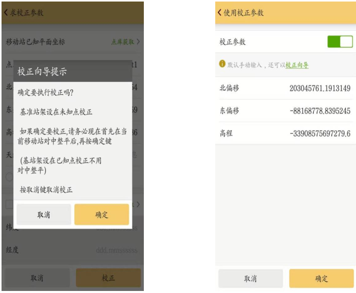Select the 北偏移 value field
Screen dimensions: 356x293
320,88
